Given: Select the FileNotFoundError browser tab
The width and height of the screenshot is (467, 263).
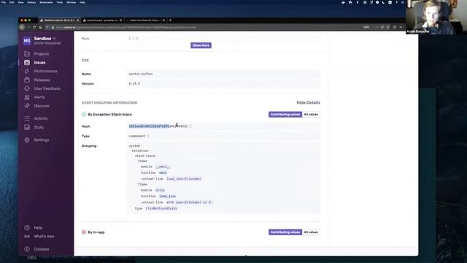Looking at the screenshot, I should coord(59,20).
